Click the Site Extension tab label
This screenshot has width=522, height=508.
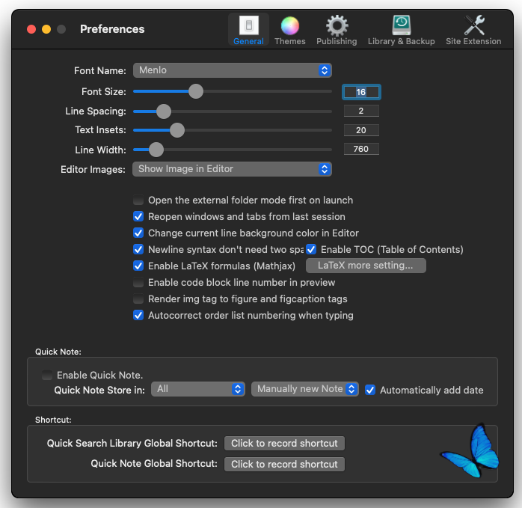[473, 41]
